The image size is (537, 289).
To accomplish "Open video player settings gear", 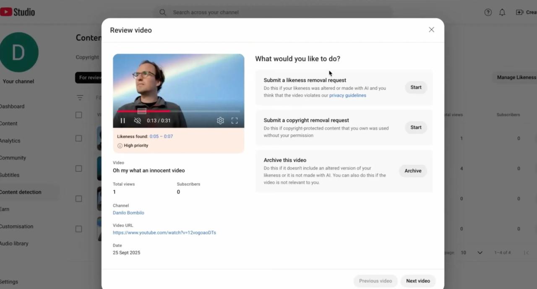I will (220, 121).
